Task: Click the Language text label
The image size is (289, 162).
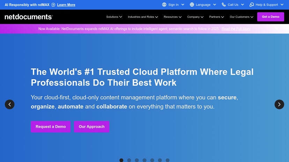Action: [x=203, y=5]
